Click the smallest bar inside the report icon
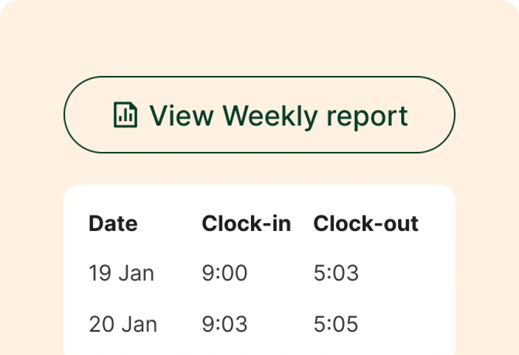Viewport: 519px width, 355px height. (x=120, y=119)
